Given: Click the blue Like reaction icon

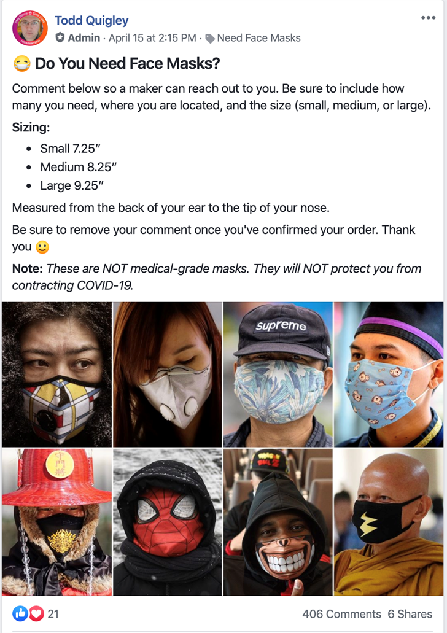Looking at the screenshot, I should (20, 613).
